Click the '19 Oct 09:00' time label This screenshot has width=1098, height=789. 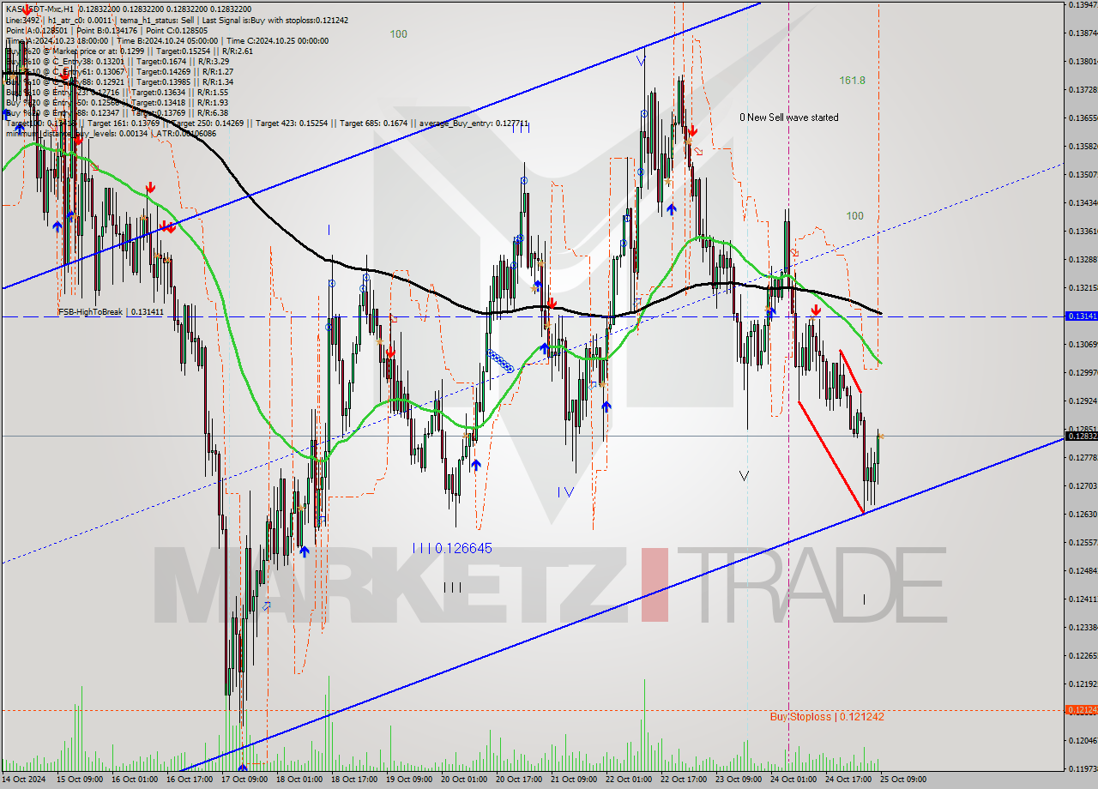409,780
